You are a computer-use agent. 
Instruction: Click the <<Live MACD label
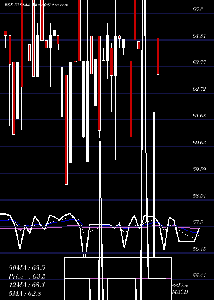click(180, 289)
